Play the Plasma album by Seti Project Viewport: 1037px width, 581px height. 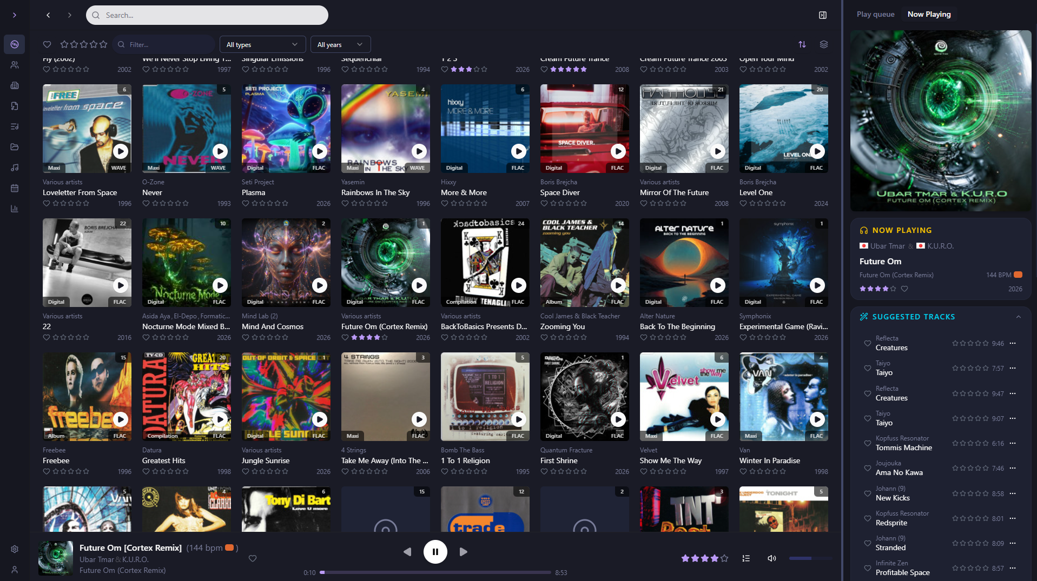point(320,151)
